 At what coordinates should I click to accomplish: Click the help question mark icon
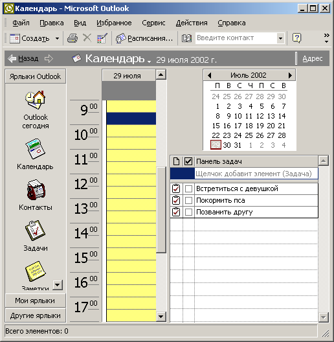pyautogui.click(x=296, y=38)
